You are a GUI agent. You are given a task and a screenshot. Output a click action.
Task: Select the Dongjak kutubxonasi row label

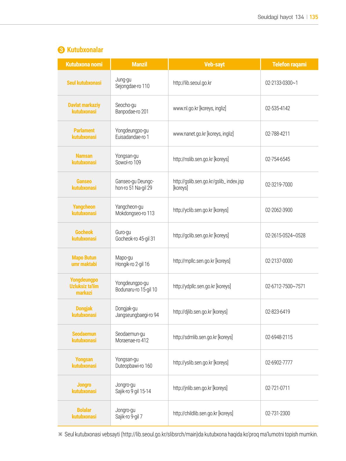tap(84, 312)
